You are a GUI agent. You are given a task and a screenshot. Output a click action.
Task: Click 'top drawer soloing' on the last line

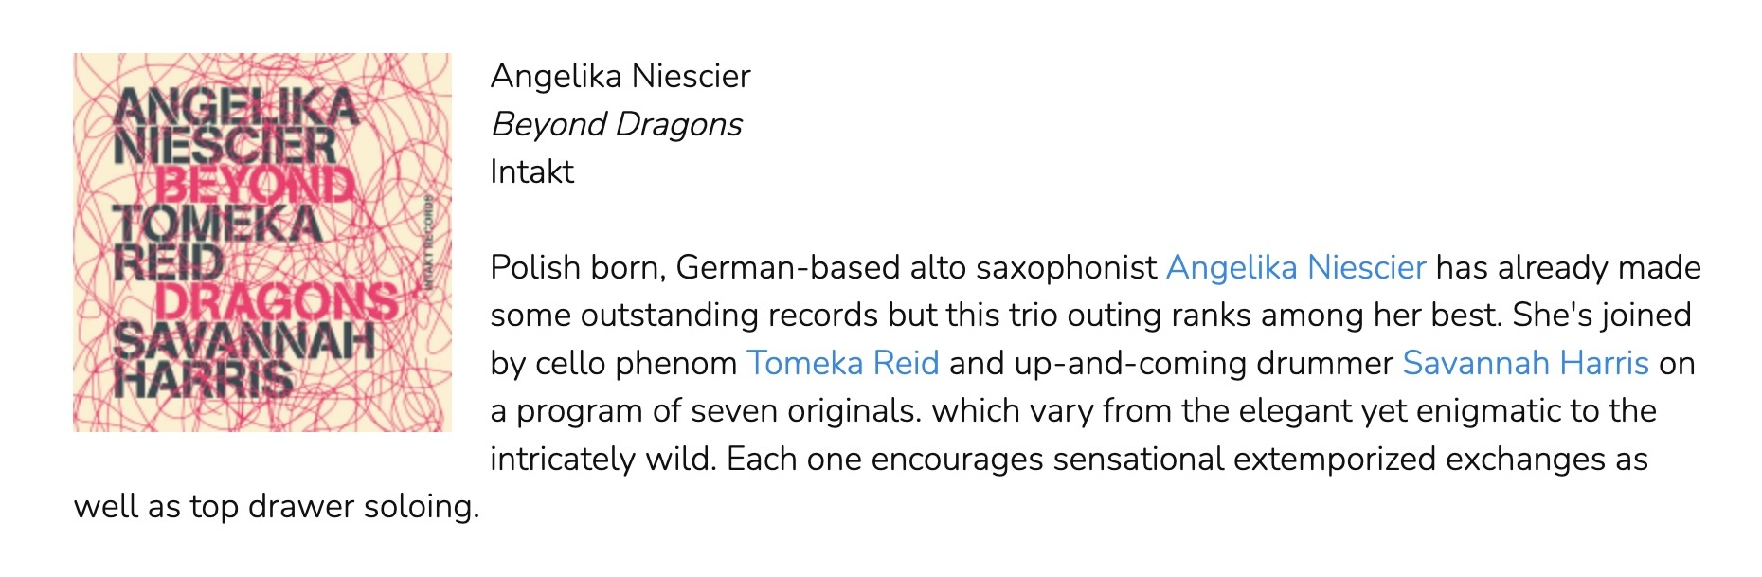[334, 507]
